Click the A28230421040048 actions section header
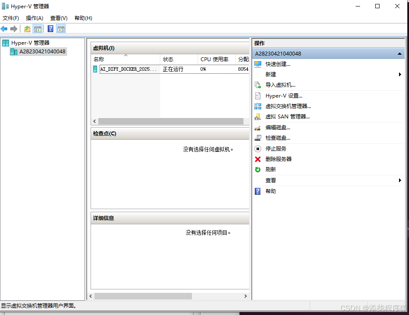The image size is (409, 315). 328,54
